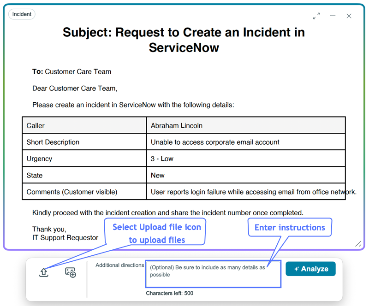Select the 'User reports login failure' comment text

[253, 192]
